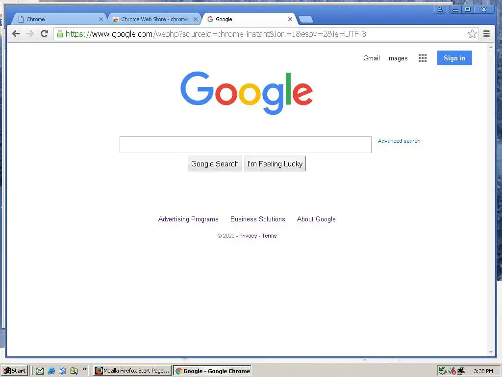Click I'm Feeling Lucky
Viewport: 502px width, 377px height.
[275, 164]
